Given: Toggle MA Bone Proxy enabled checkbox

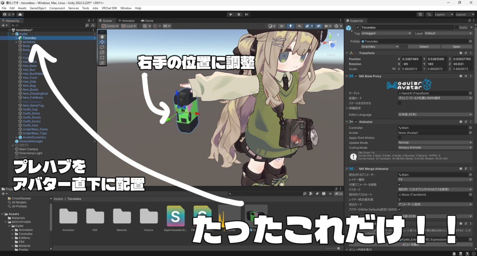Looking at the screenshot, I should coord(356,76).
